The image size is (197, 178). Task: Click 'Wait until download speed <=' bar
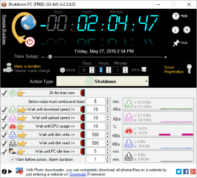[51, 110]
